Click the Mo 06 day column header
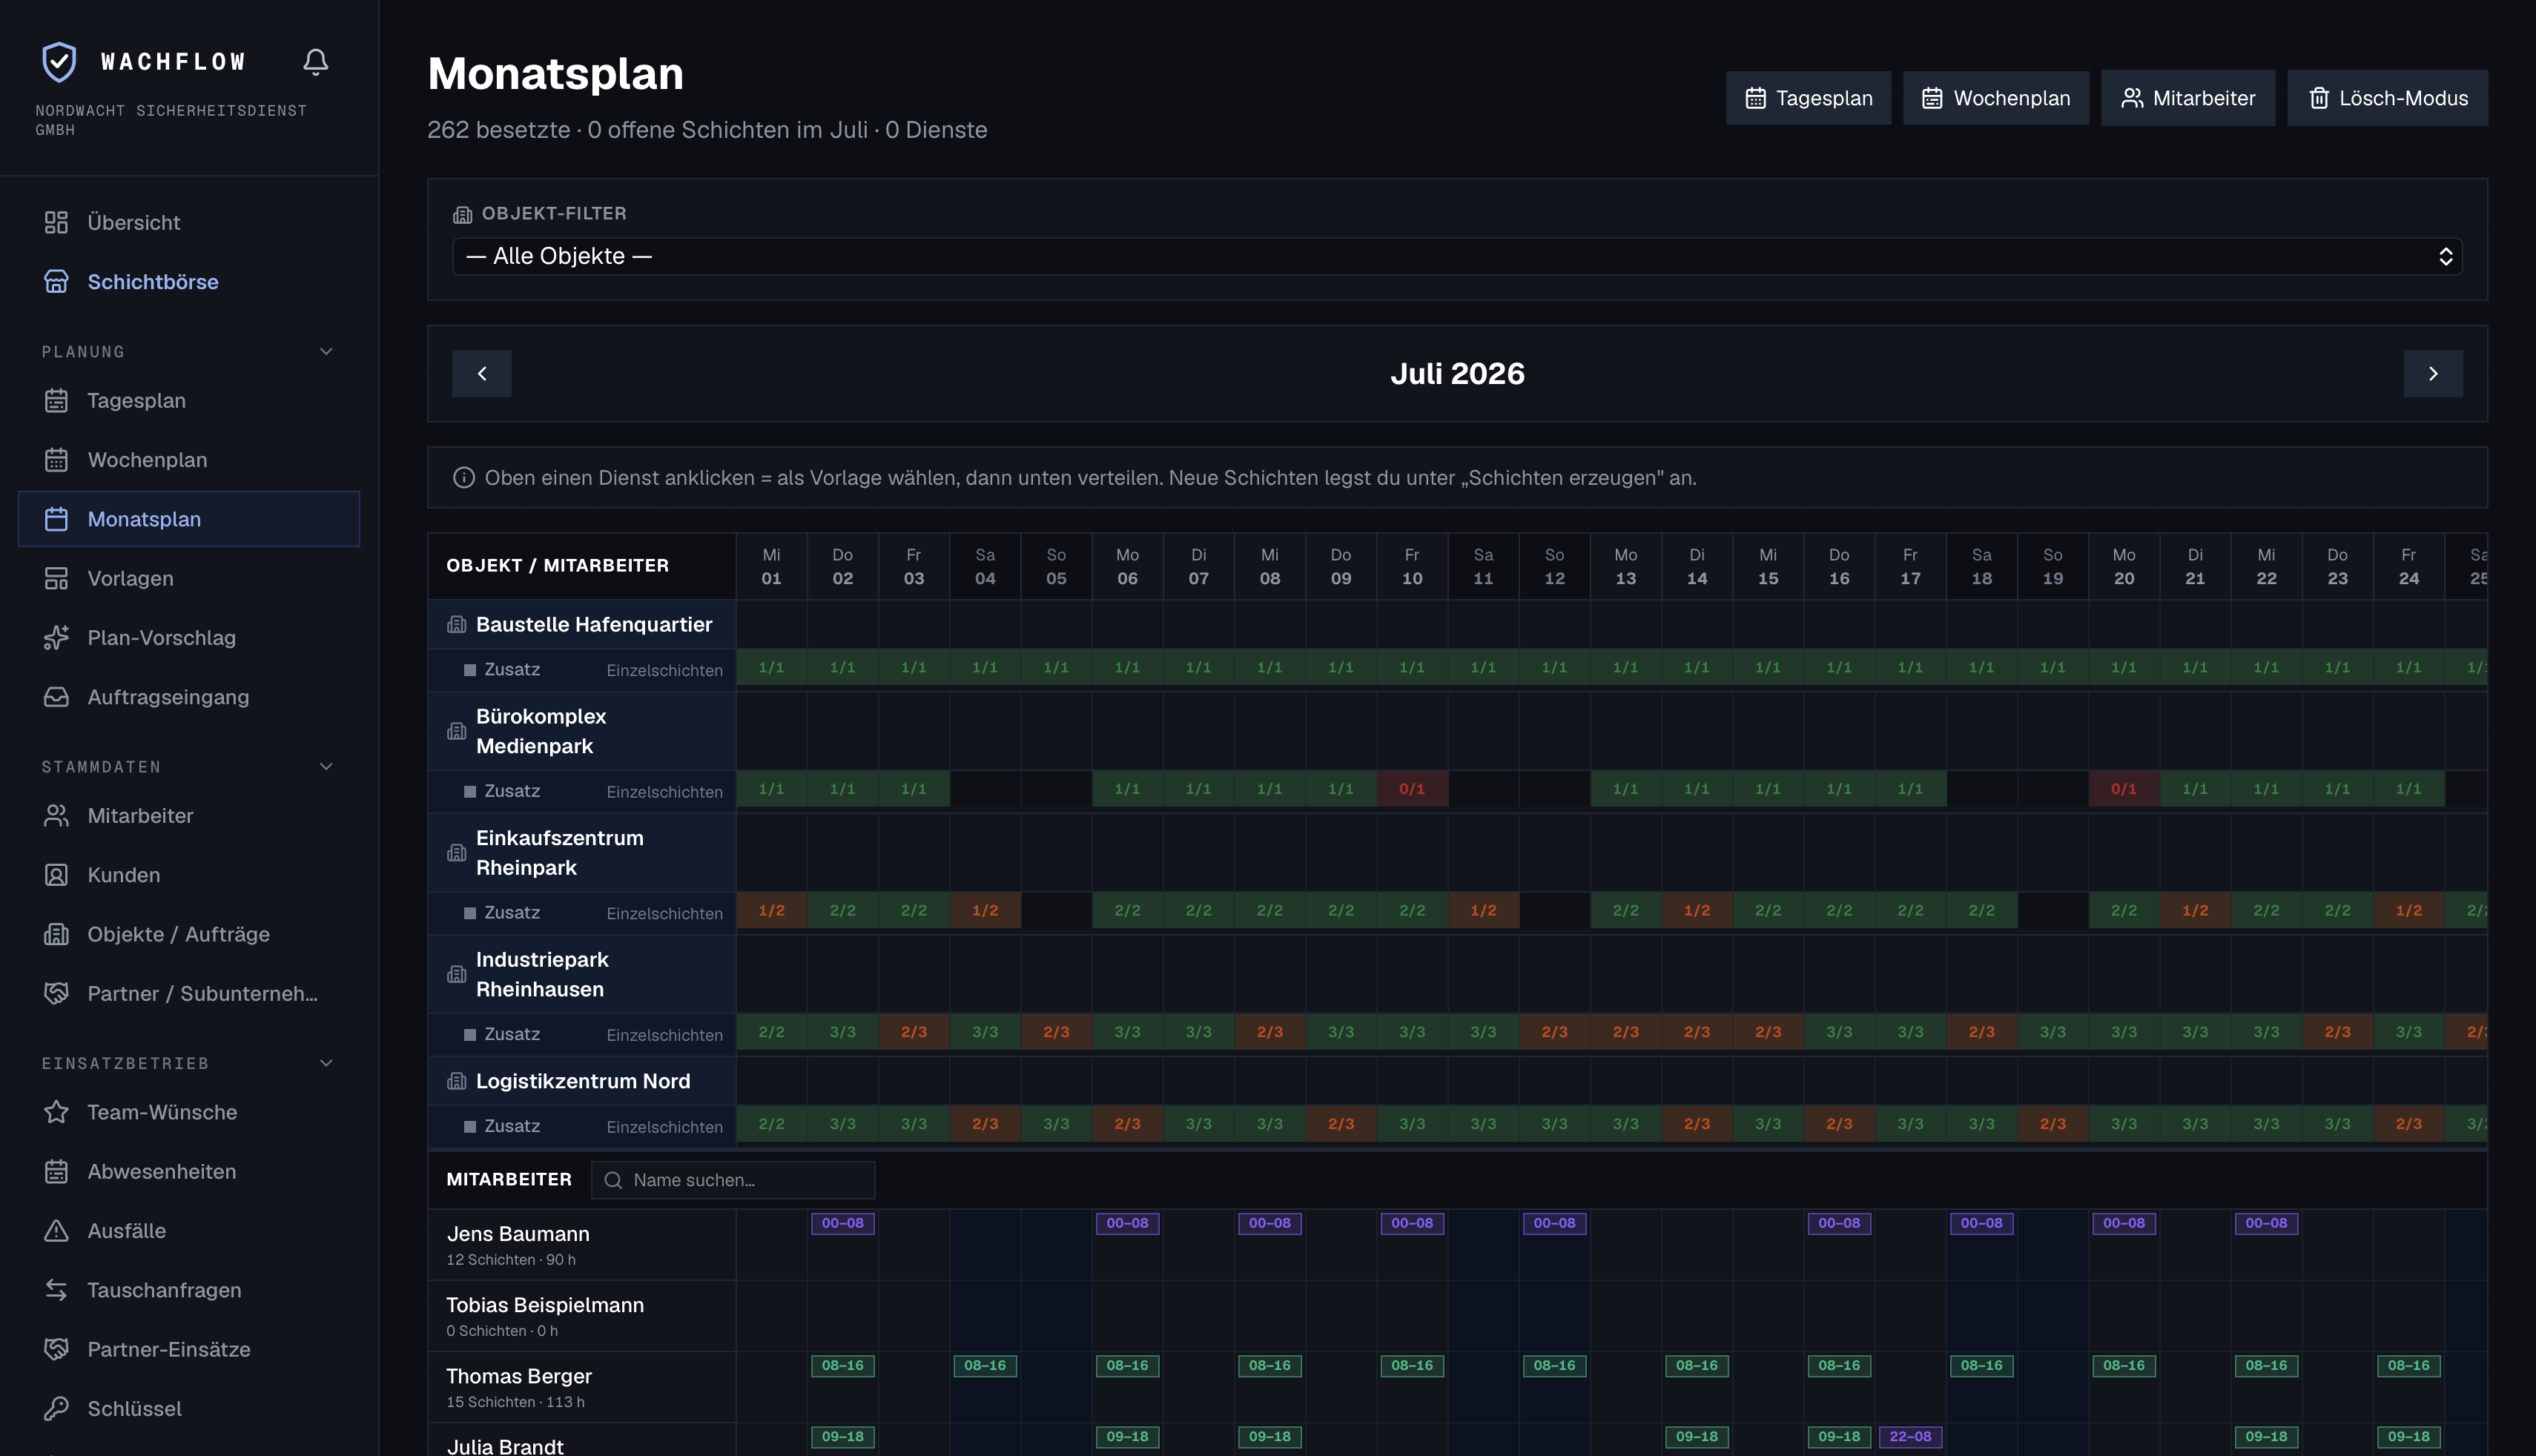Screen dimensions: 2536x1456 (x=1127, y=566)
